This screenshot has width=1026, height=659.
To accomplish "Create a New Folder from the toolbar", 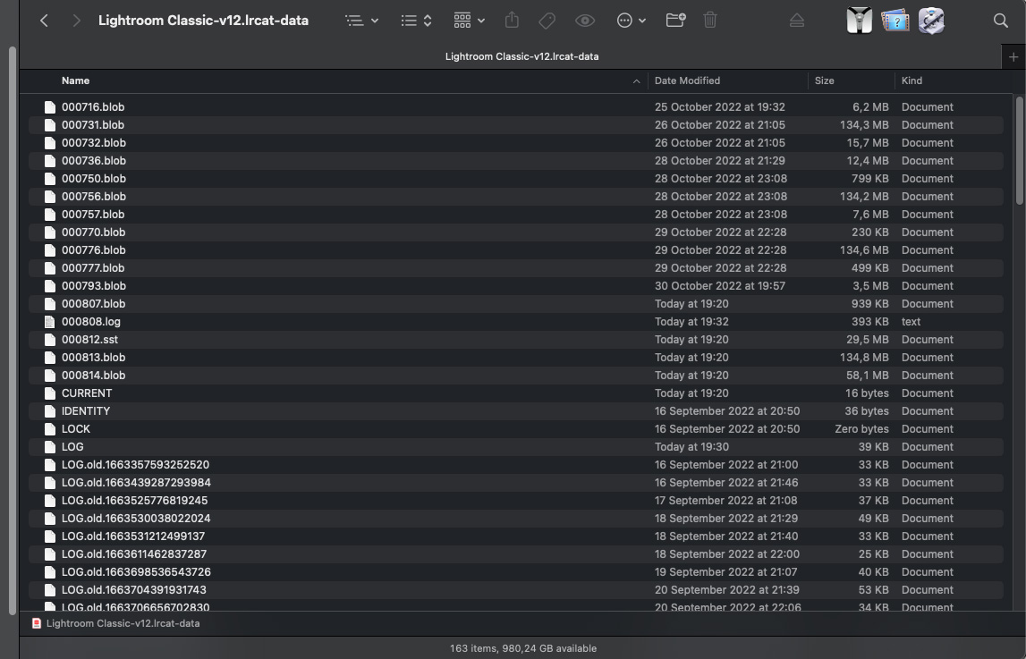I will (x=676, y=21).
